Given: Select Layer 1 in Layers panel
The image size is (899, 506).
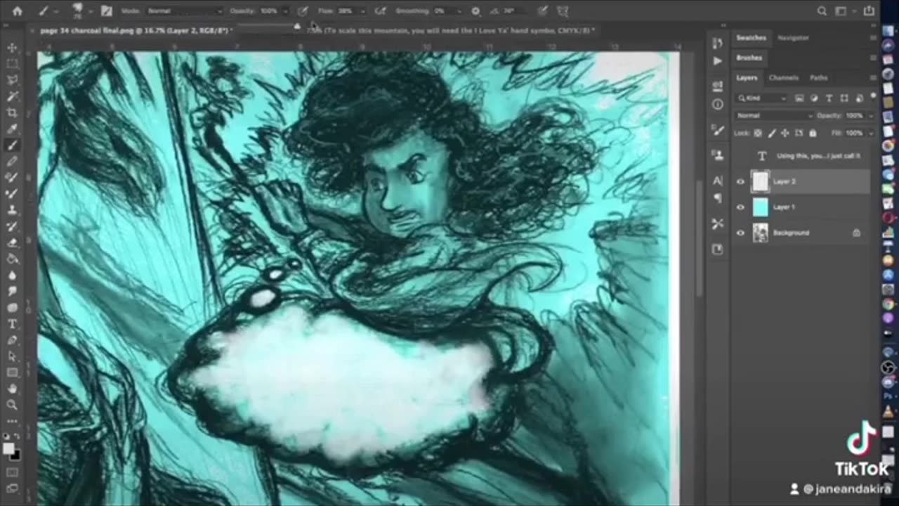Looking at the screenshot, I should [802, 207].
